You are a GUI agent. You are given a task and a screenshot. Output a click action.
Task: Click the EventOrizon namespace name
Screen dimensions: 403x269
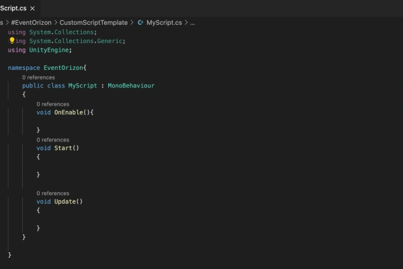click(63, 68)
